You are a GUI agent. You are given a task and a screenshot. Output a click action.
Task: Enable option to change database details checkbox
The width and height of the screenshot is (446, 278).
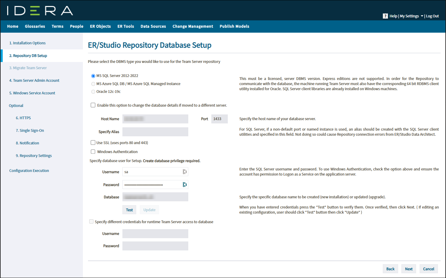(x=93, y=105)
